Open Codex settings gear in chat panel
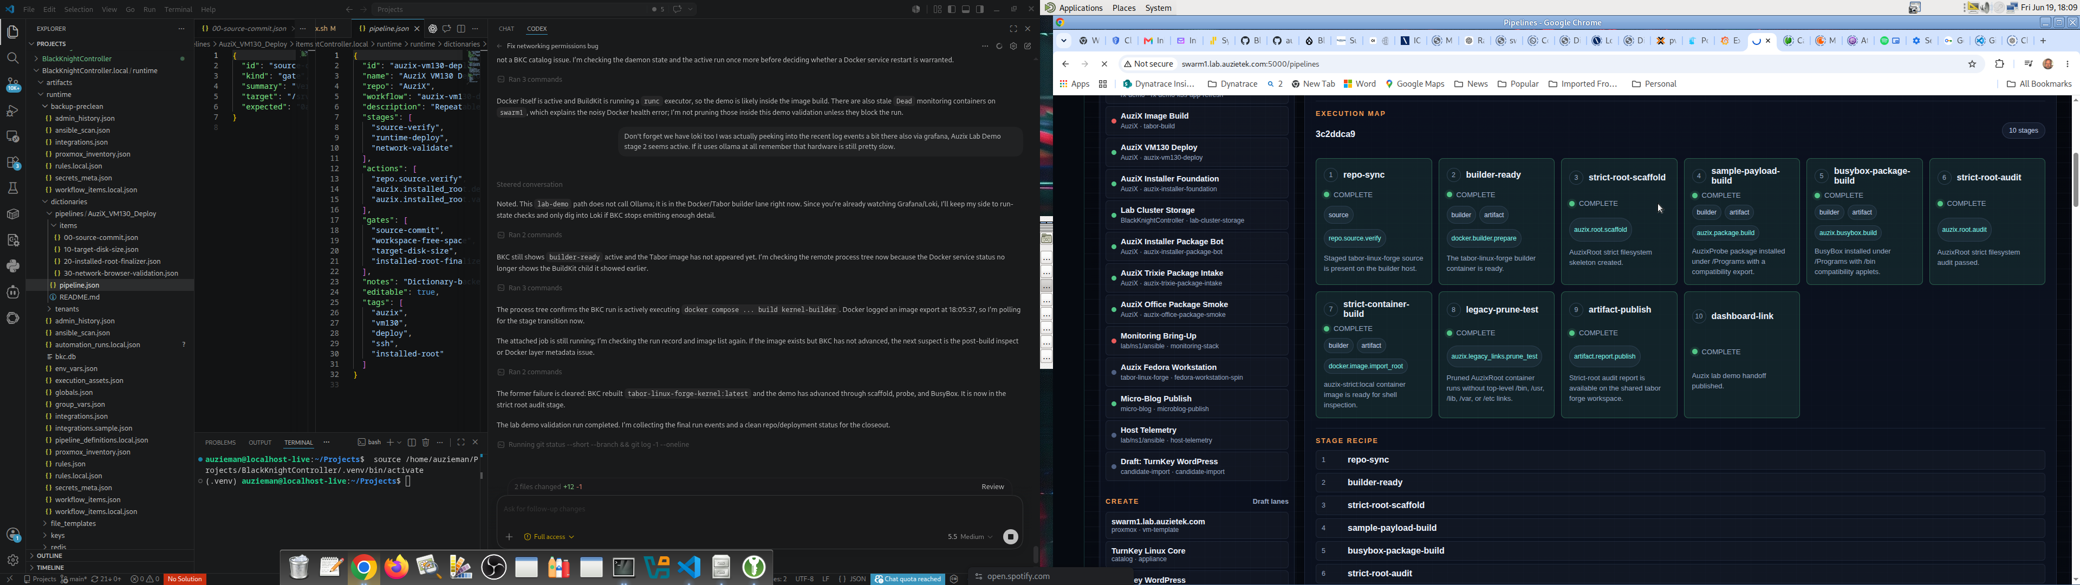2080x585 pixels. click(x=1014, y=47)
